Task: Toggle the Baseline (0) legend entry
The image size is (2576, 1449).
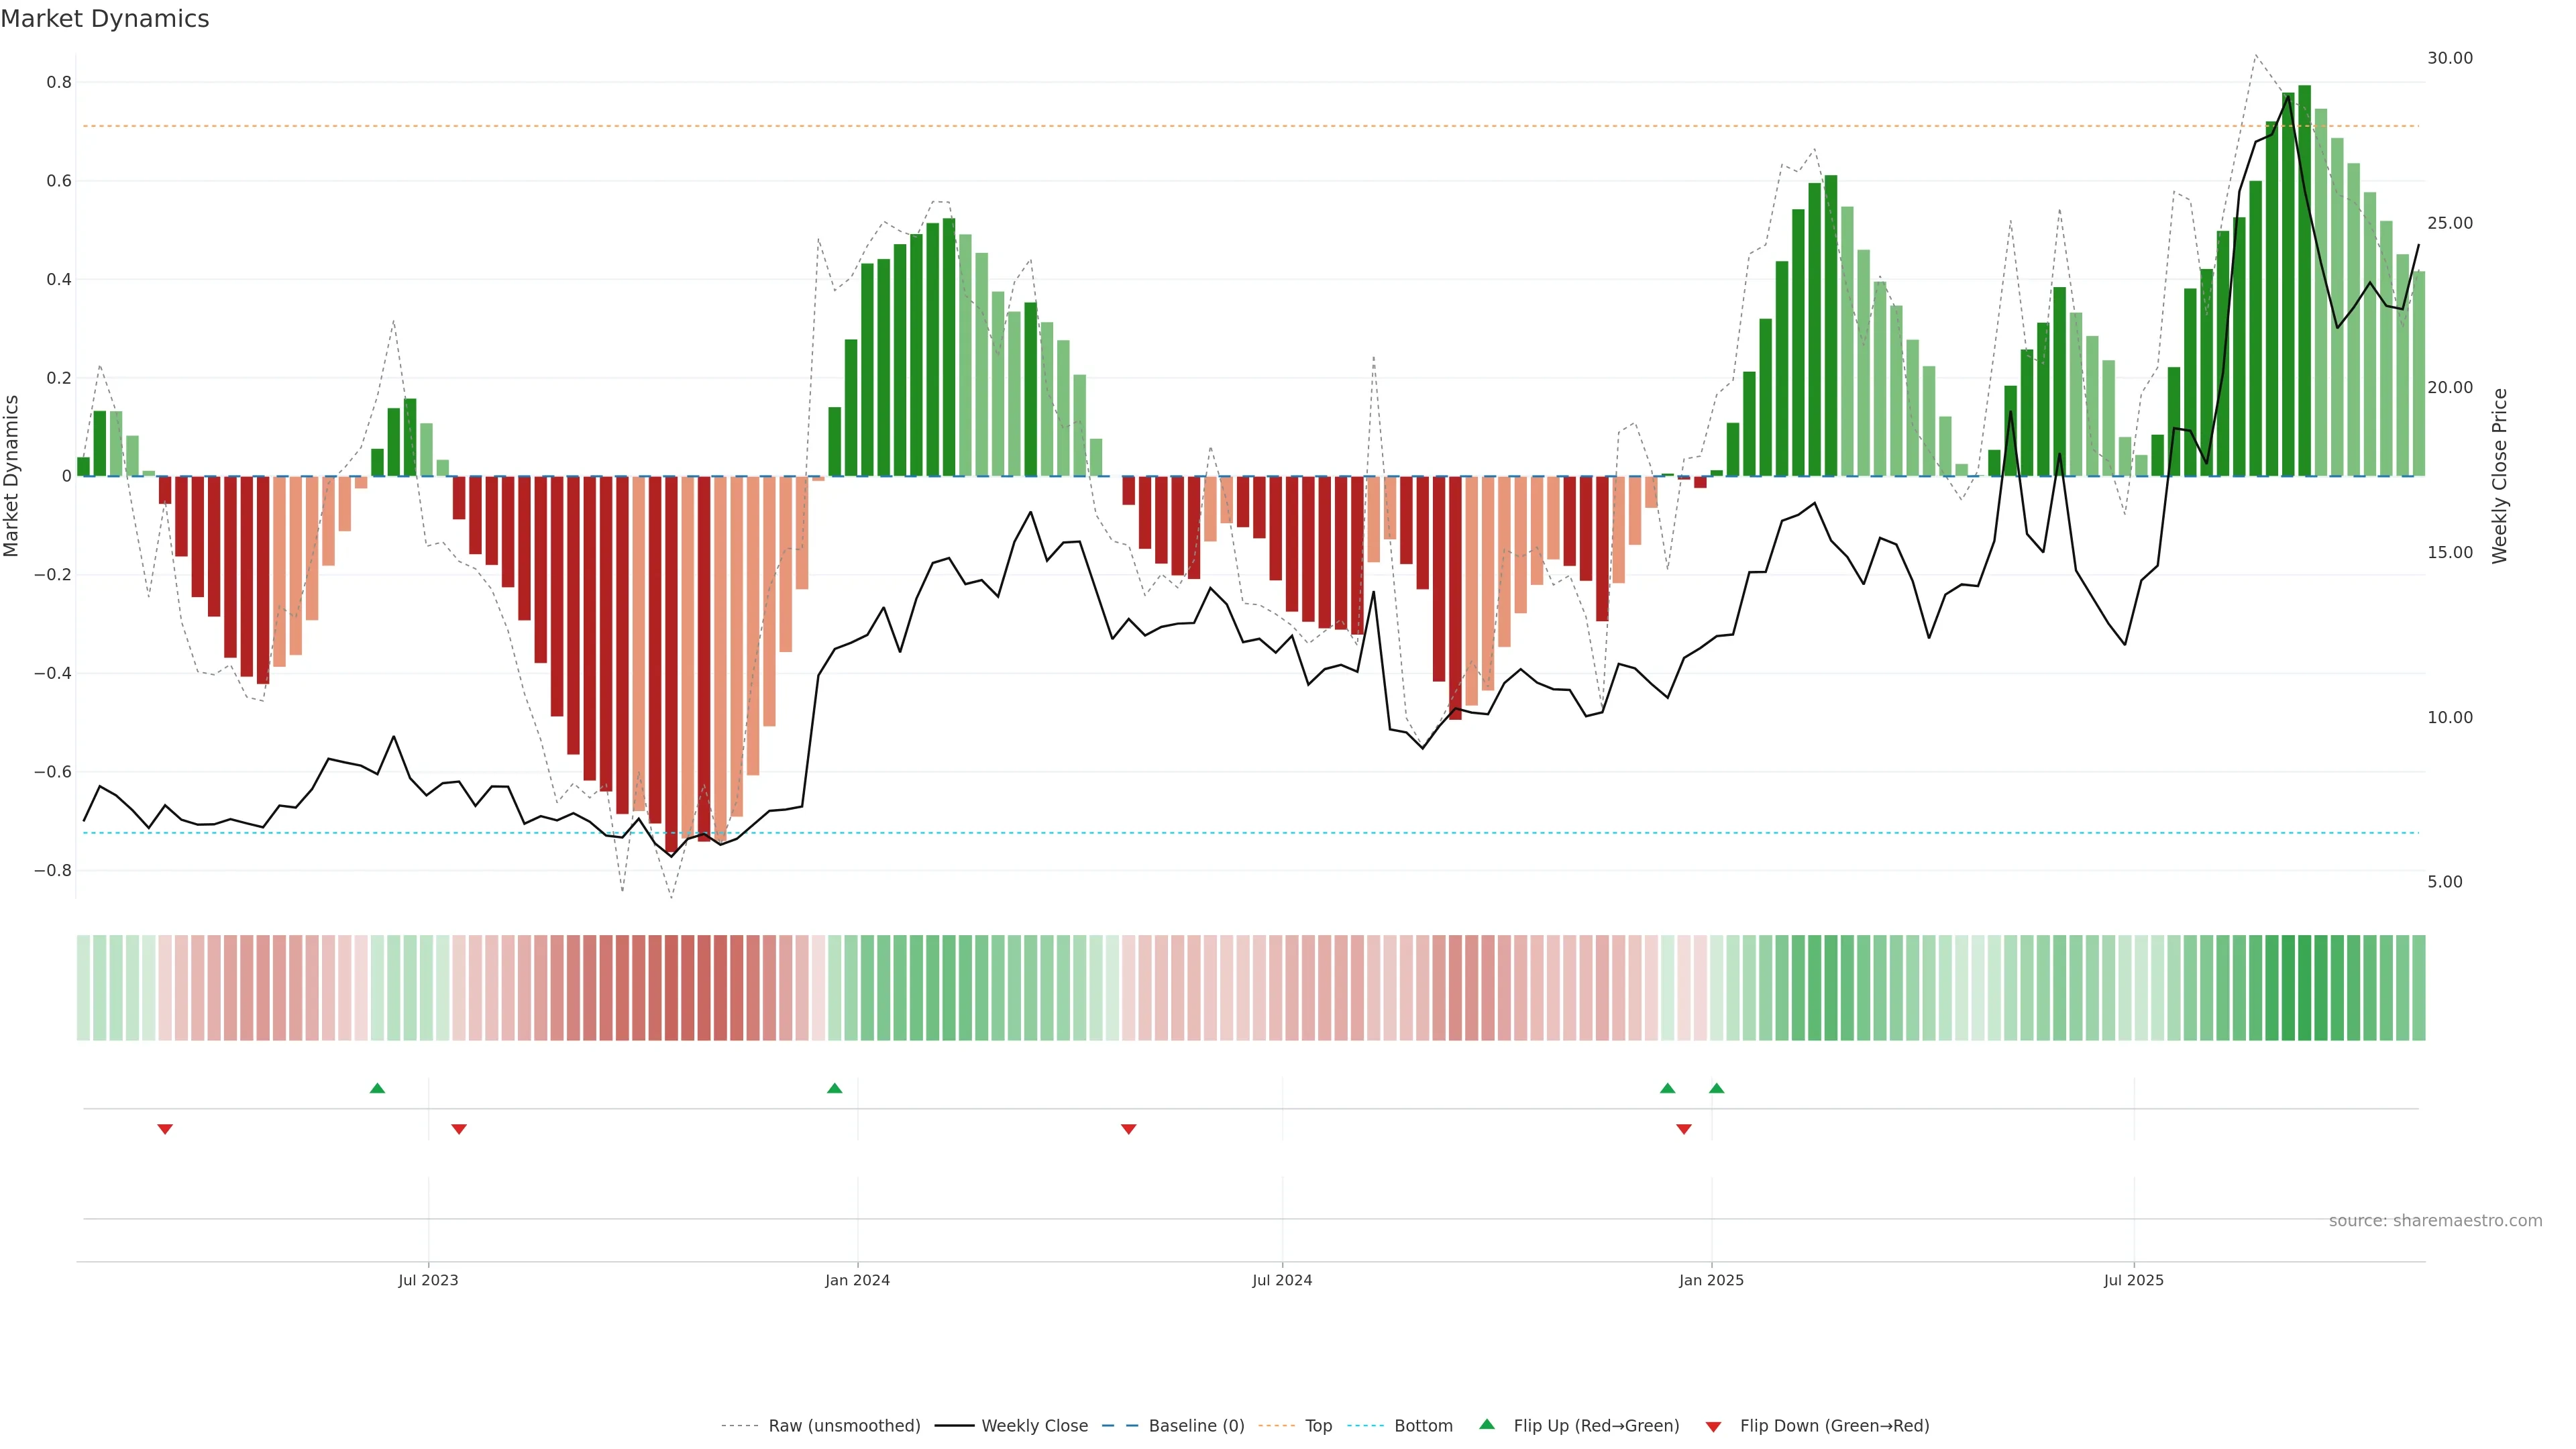Action: (x=1196, y=1426)
